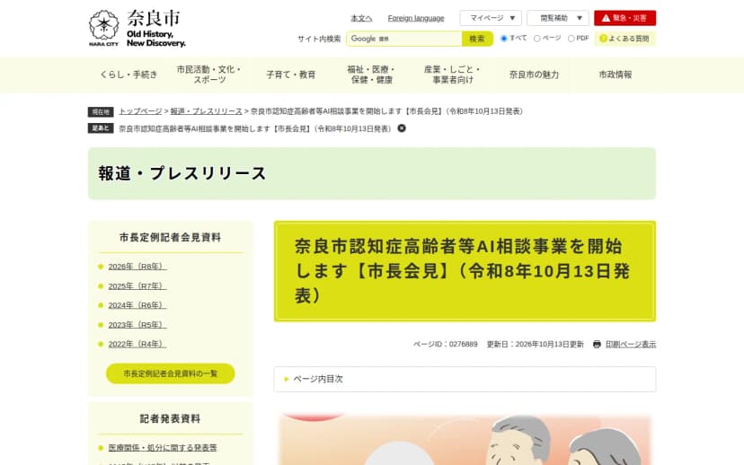Open the 2023年（R5年） link

(x=137, y=325)
